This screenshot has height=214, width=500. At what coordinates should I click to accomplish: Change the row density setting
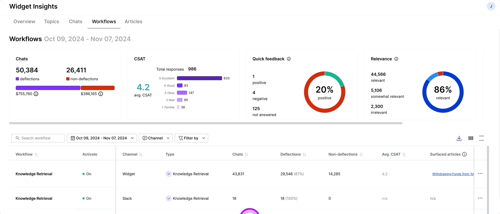(x=482, y=138)
